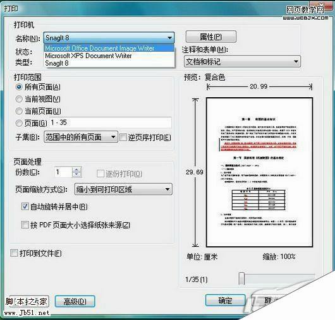Viewport: 335px width, 320px height.
Task: Open 页面缩放方式 dropdown 缩小到可打印区域
Action: (123, 189)
